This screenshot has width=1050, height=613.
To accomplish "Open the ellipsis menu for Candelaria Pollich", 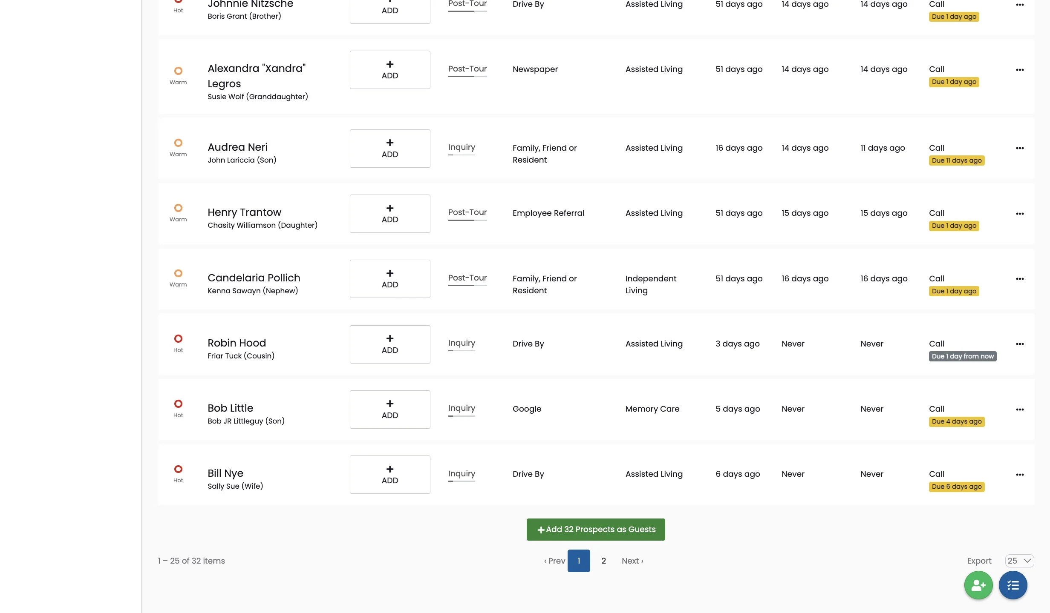I will point(1019,279).
